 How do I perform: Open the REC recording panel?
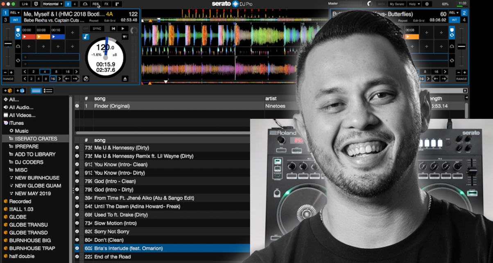click(96, 4)
